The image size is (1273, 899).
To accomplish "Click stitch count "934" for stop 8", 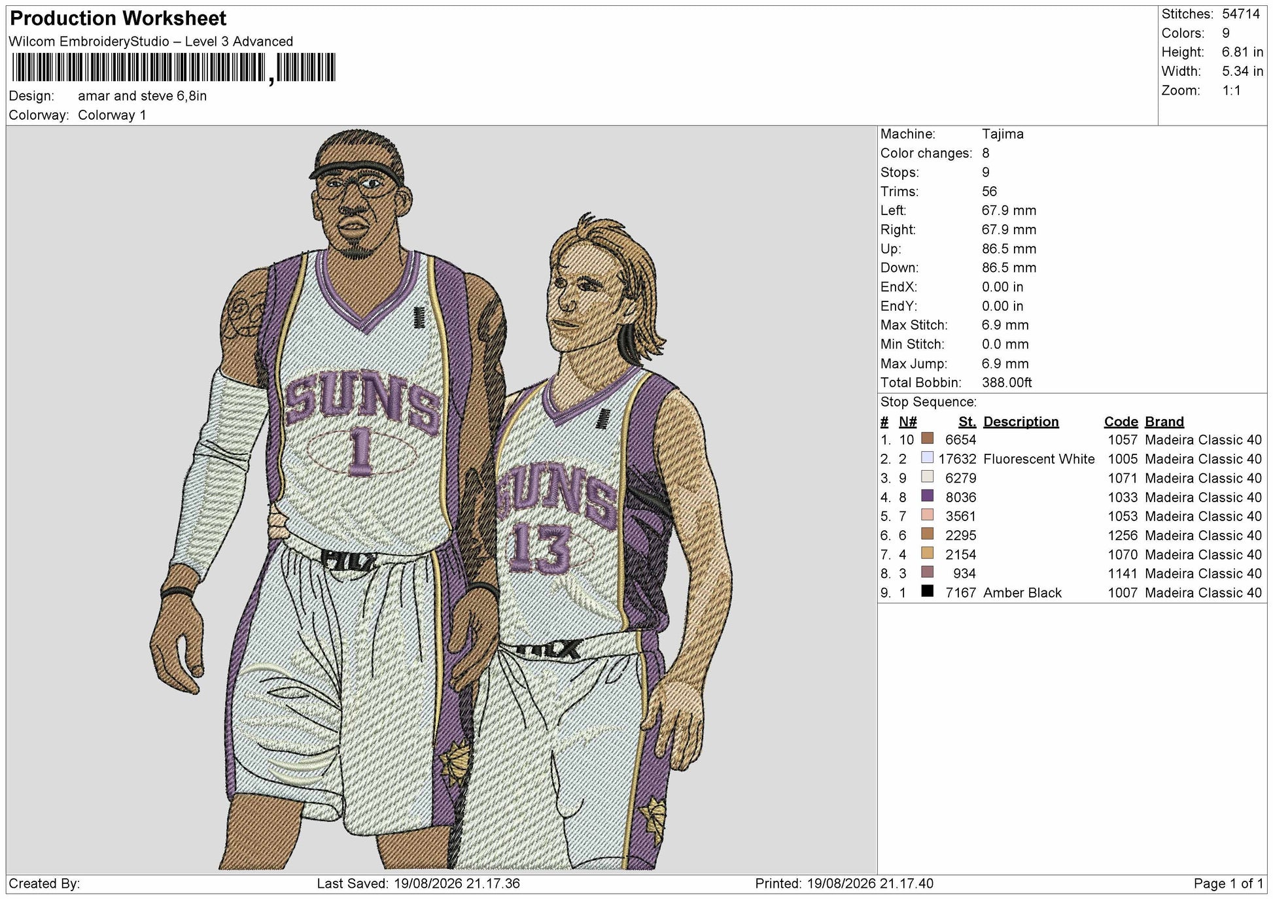I will [x=965, y=574].
